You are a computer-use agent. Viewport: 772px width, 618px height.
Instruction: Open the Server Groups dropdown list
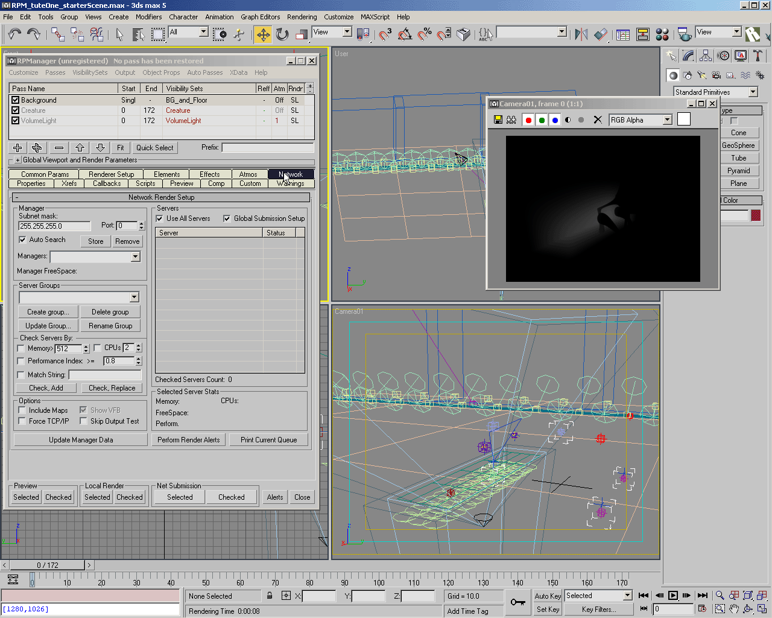134,297
